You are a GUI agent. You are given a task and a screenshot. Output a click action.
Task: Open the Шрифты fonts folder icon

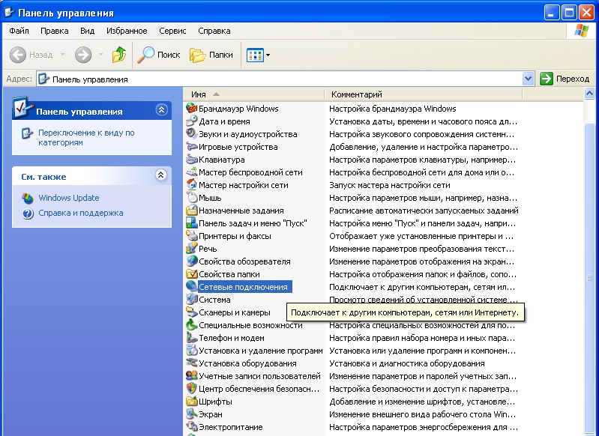click(x=191, y=402)
